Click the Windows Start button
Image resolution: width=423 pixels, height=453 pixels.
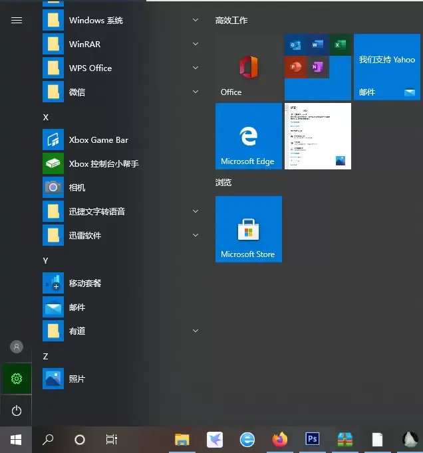16,440
